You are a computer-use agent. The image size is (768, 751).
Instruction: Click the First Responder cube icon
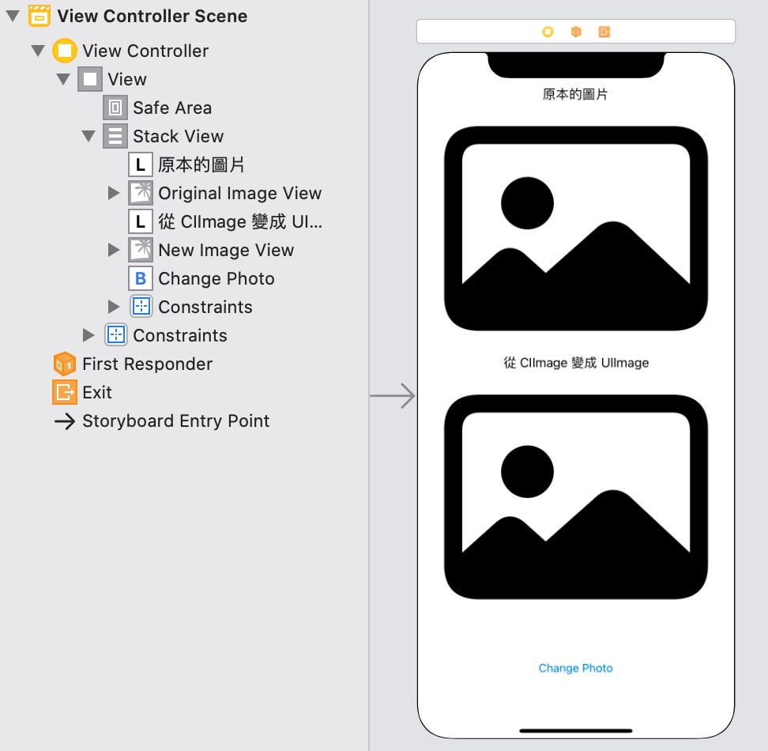click(x=64, y=364)
